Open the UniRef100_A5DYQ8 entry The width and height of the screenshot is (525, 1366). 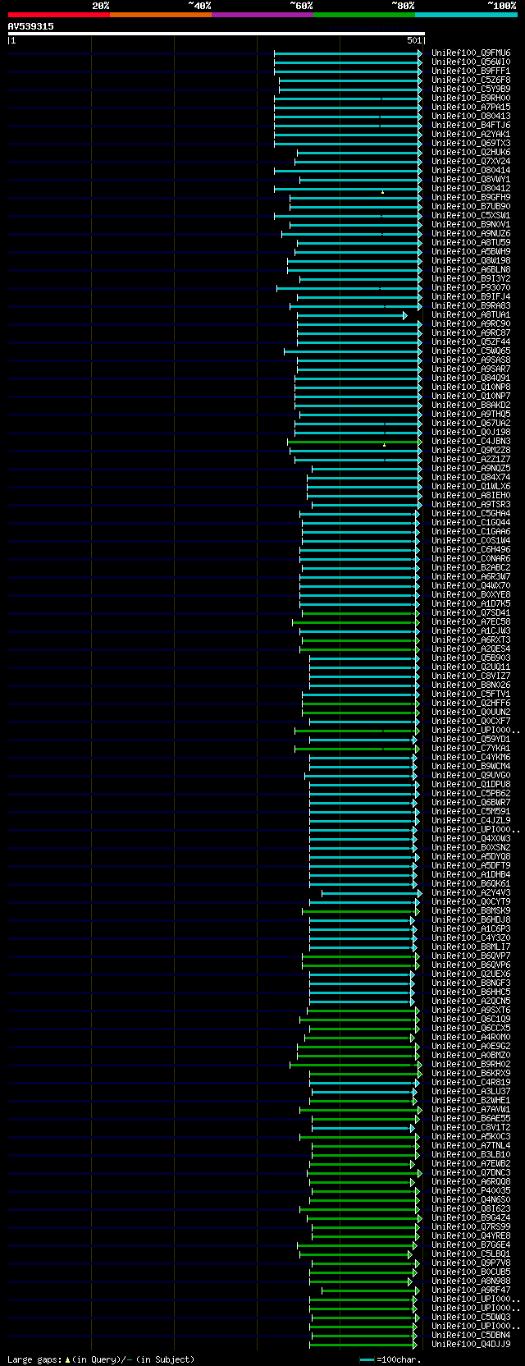tap(471, 856)
